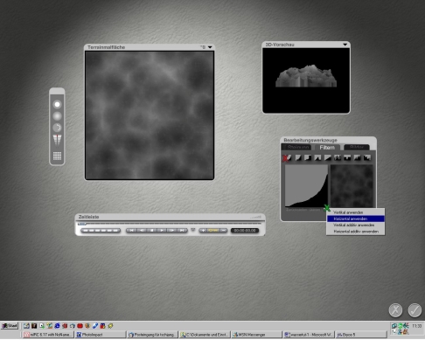Viewport: 425px width, 340px height.
Task: Choose the fifth filter preset with diagonal ramp
Action: (327, 157)
